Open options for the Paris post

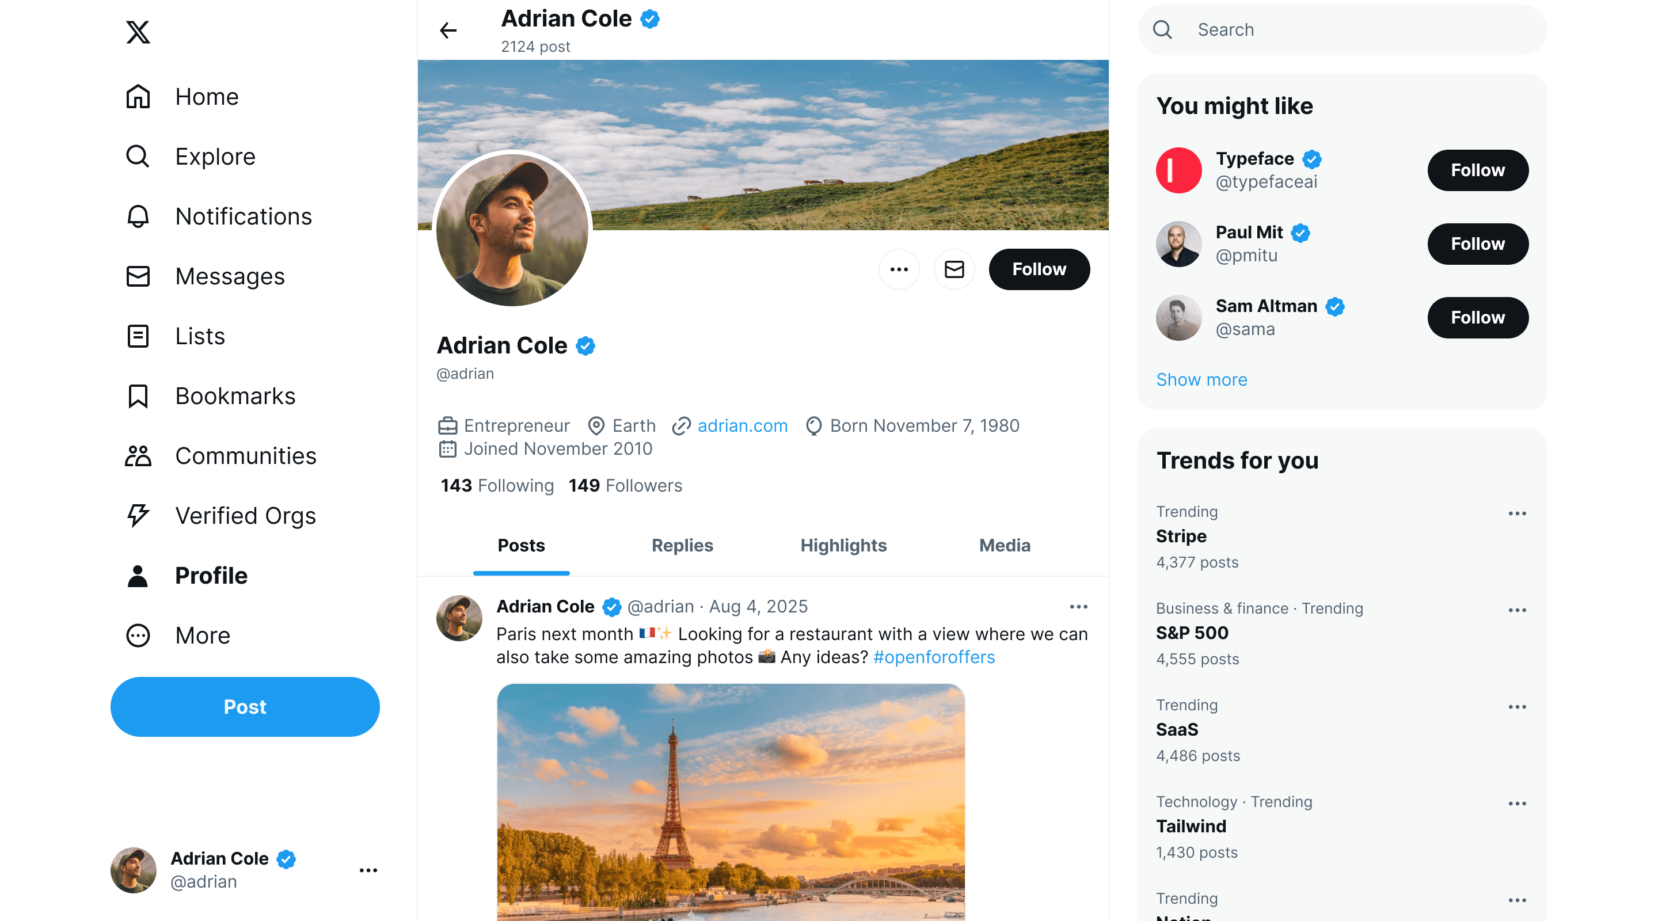[1079, 606]
